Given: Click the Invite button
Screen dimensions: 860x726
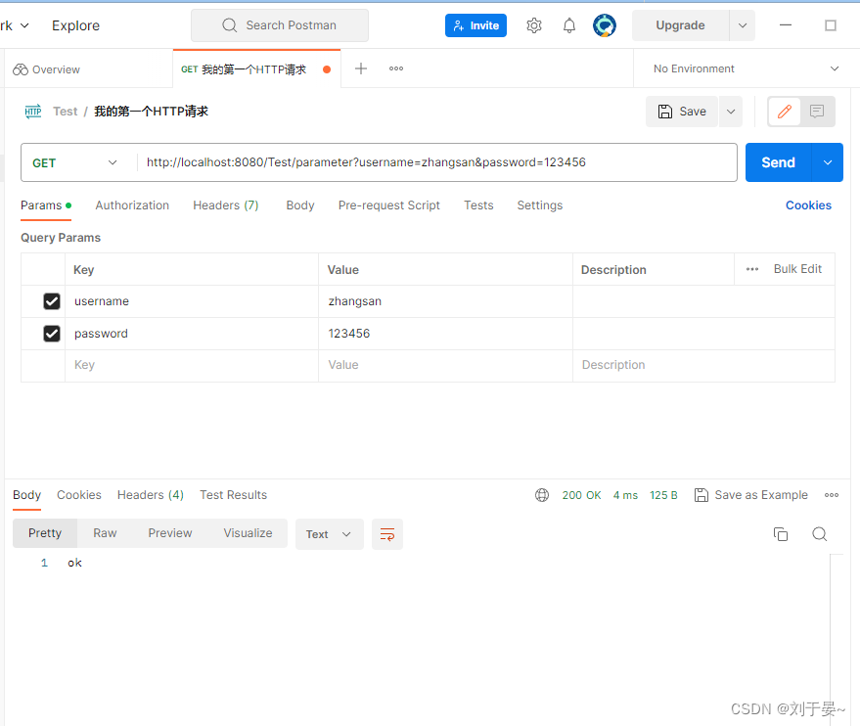Looking at the screenshot, I should (x=475, y=25).
